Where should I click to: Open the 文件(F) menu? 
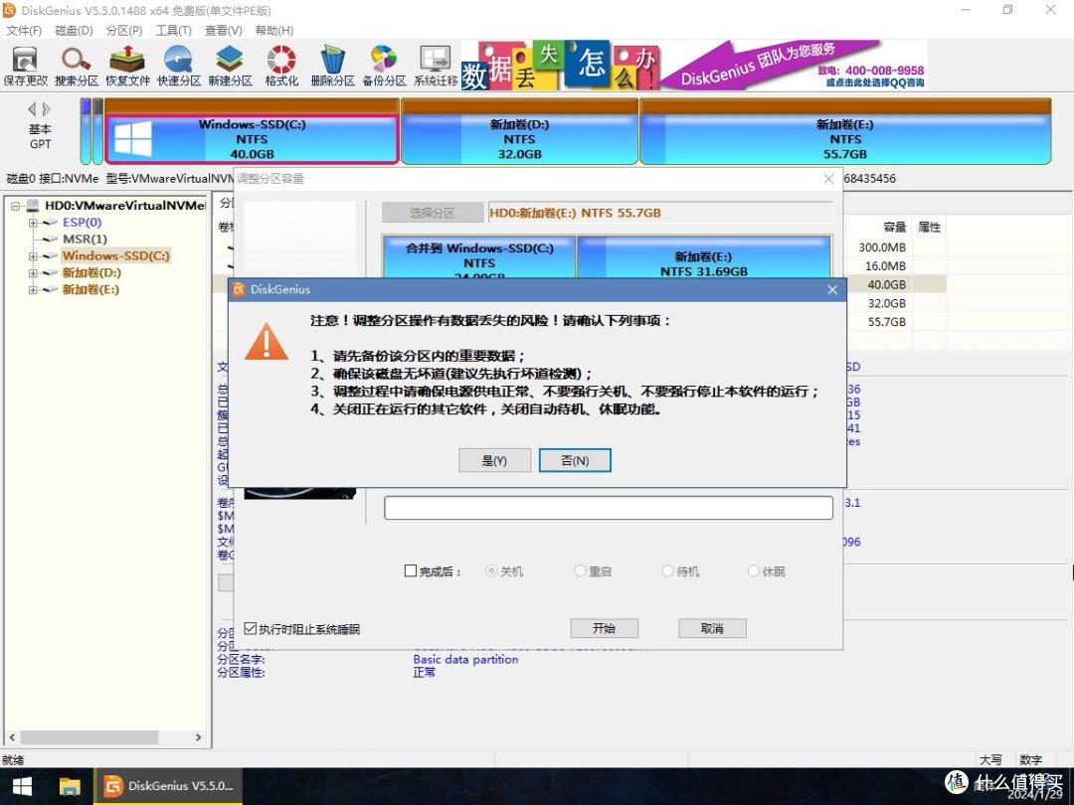[24, 30]
